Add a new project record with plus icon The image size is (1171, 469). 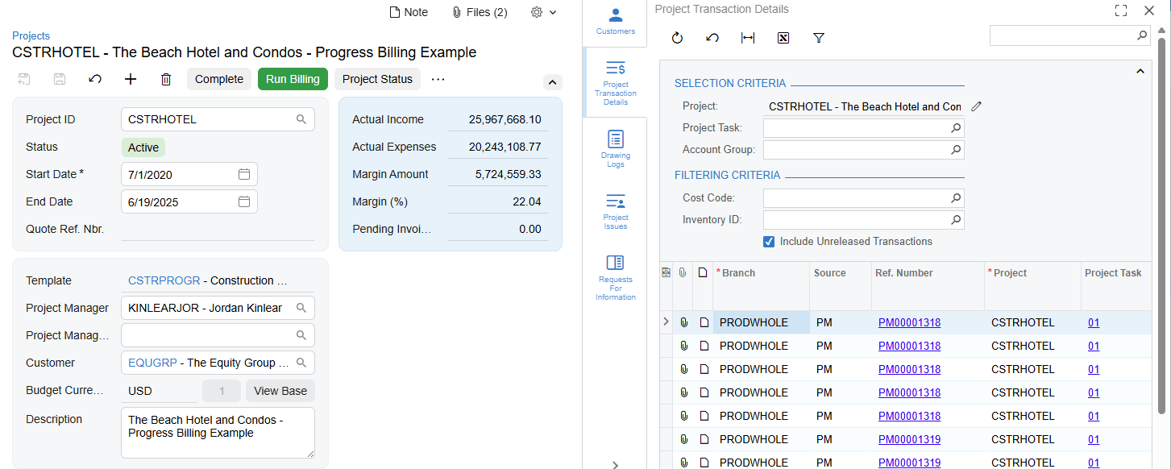[131, 79]
